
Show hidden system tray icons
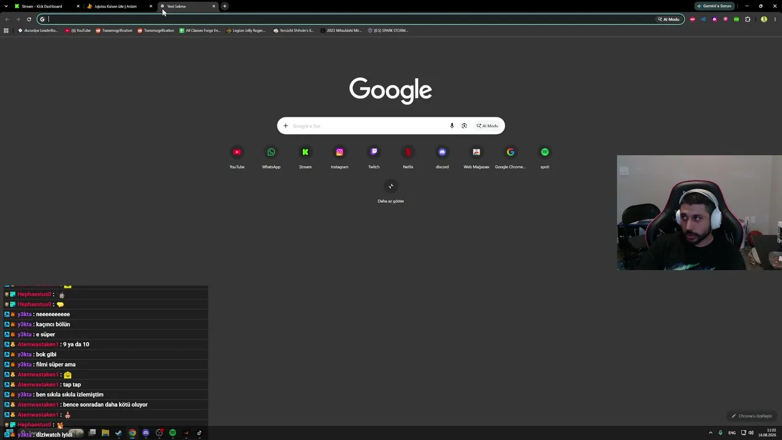point(711,433)
